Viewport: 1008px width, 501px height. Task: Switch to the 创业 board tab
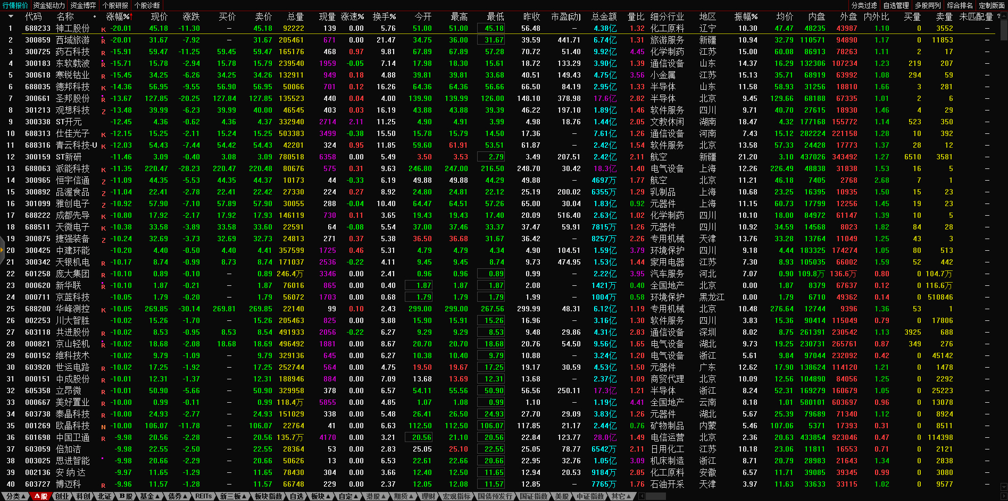pyautogui.click(x=62, y=496)
